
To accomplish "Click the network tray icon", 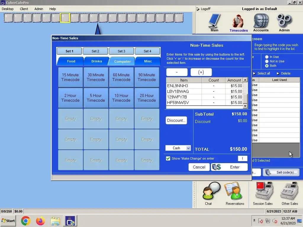I will tap(267, 220).
